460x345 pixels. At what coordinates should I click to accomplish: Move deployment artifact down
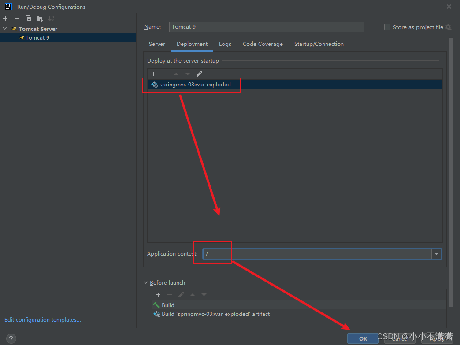188,74
